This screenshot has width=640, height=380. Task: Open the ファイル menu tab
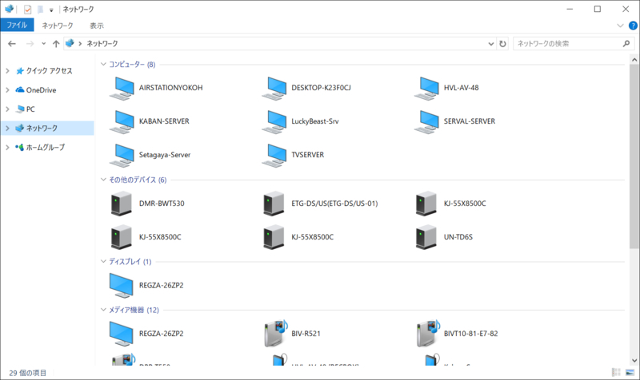(17, 26)
